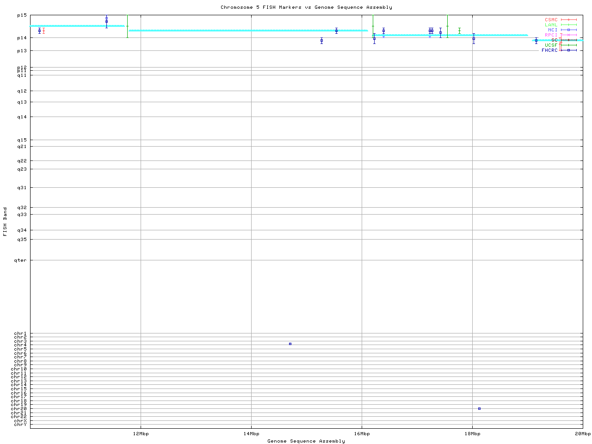This screenshot has width=592, height=444.
Task: Select the chrY label on y-axis
Action: [x=20, y=425]
